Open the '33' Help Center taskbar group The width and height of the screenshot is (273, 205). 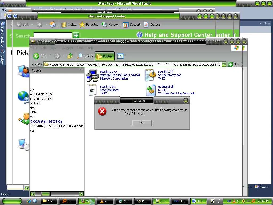click(198, 201)
